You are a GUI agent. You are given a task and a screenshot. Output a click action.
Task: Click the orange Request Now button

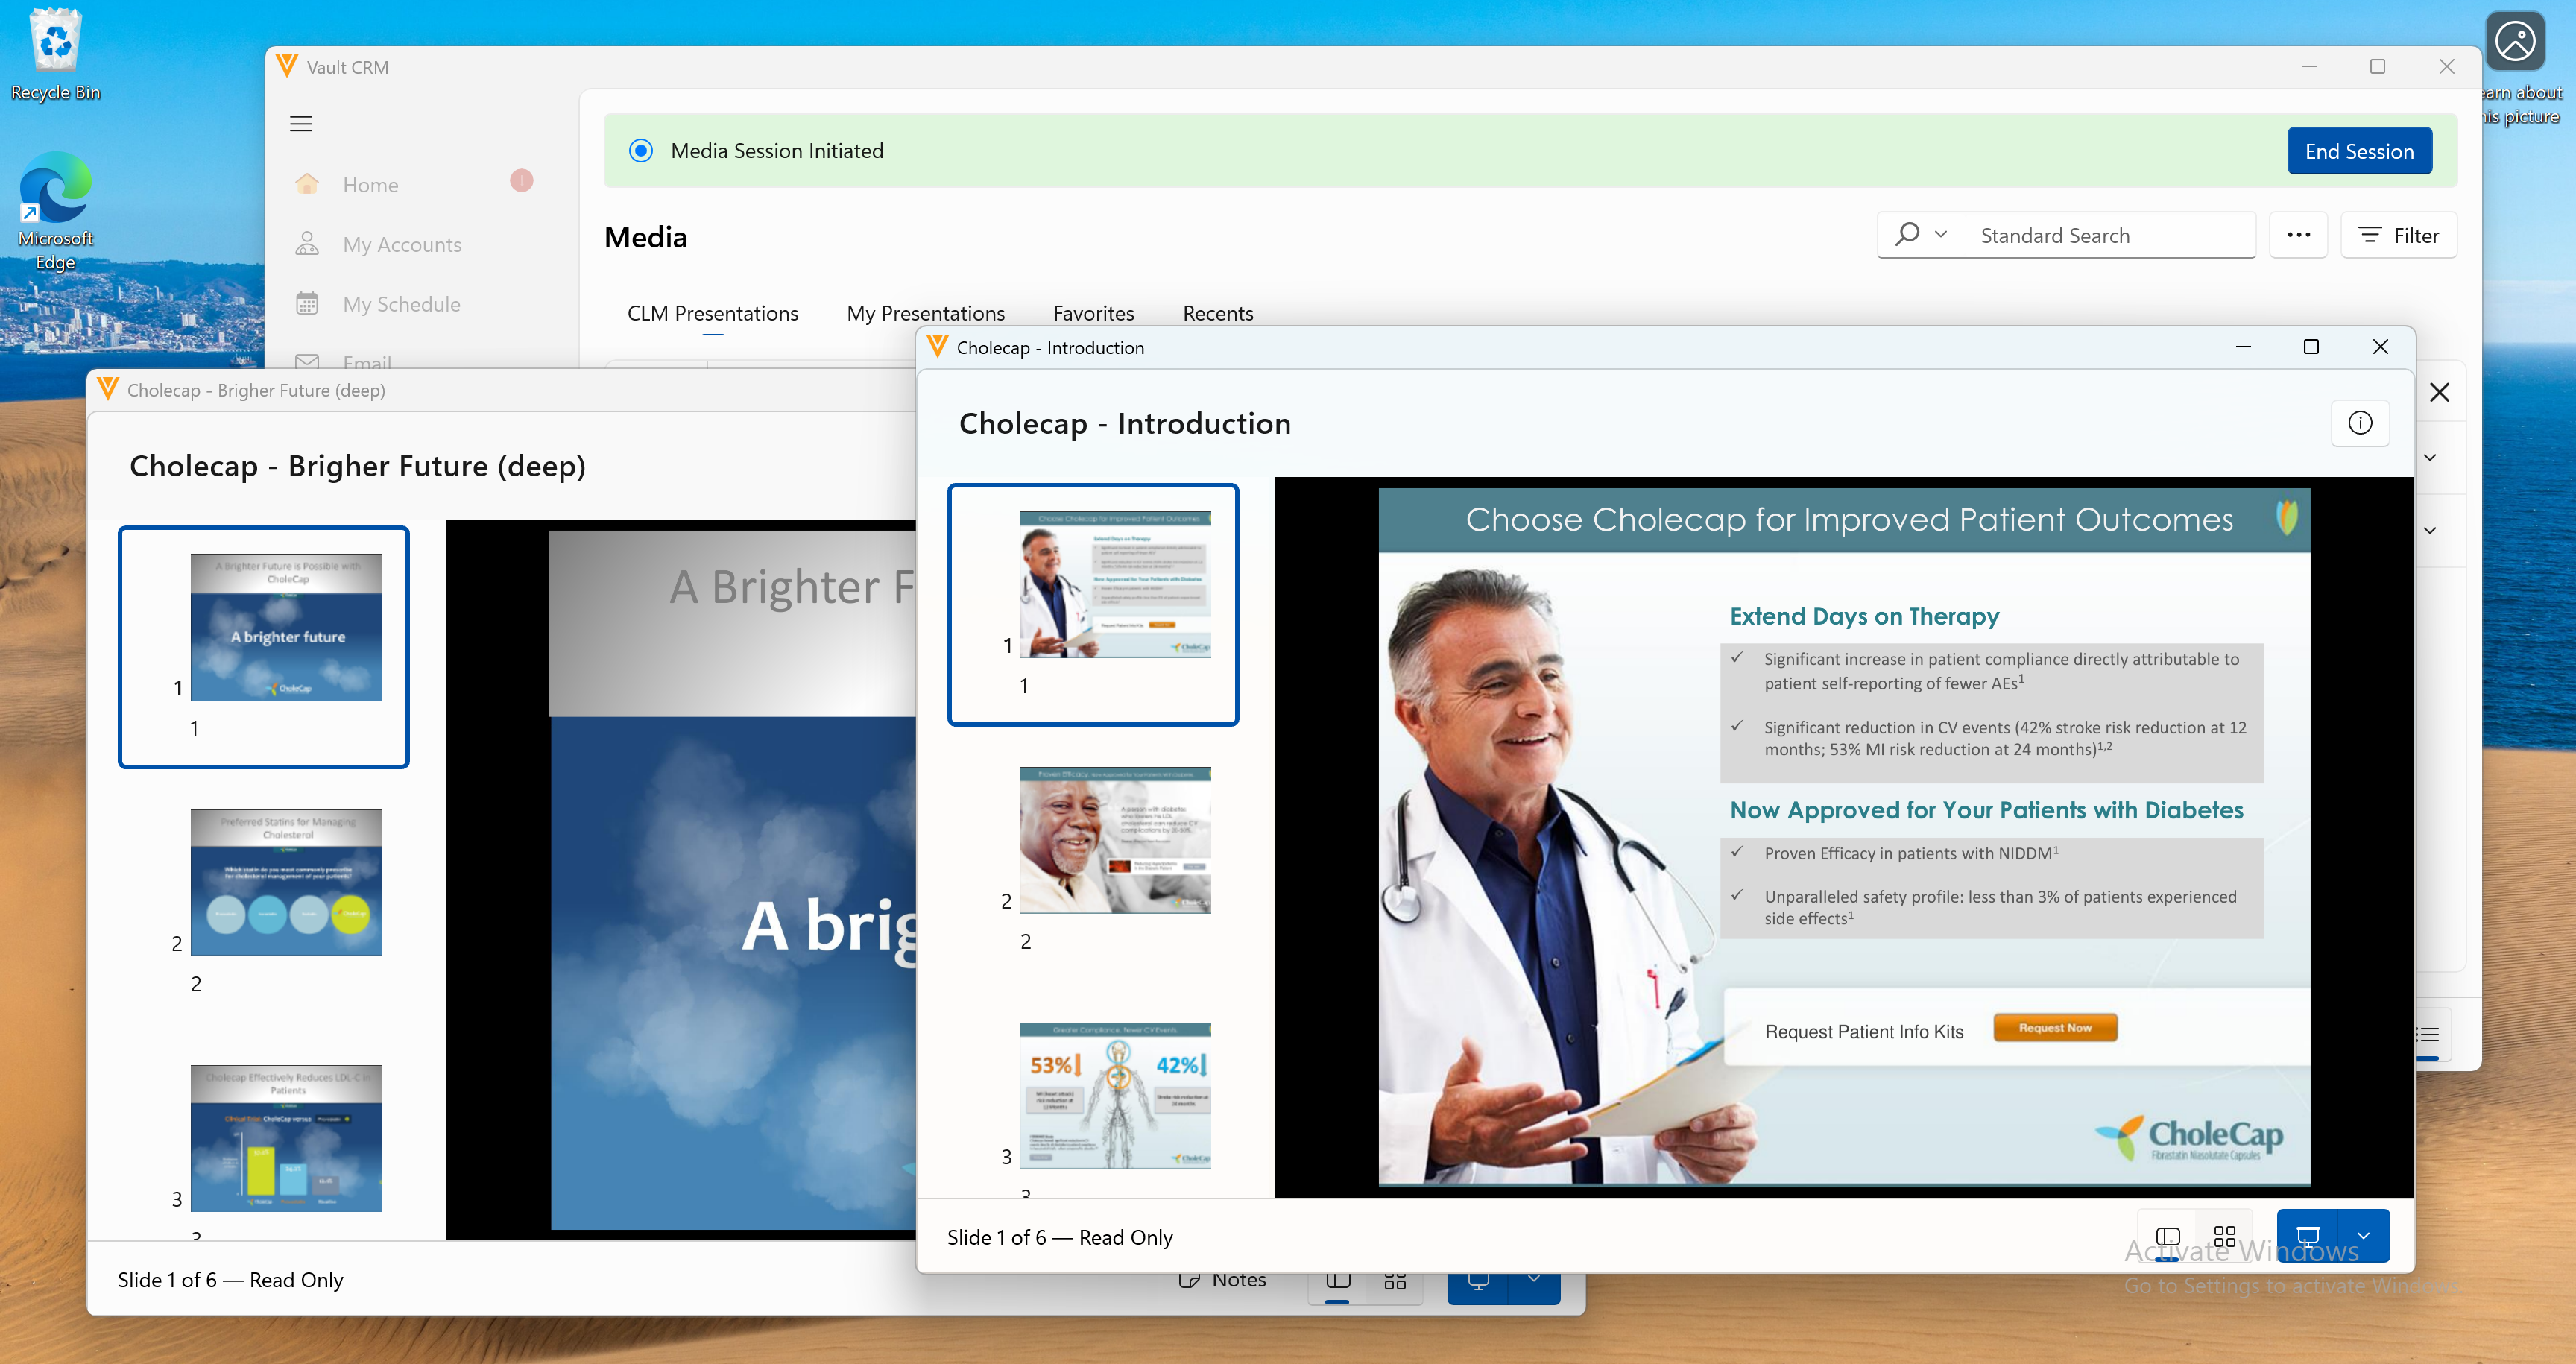click(2054, 1028)
